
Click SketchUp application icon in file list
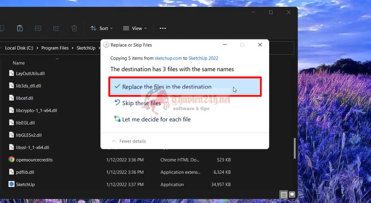11,184
